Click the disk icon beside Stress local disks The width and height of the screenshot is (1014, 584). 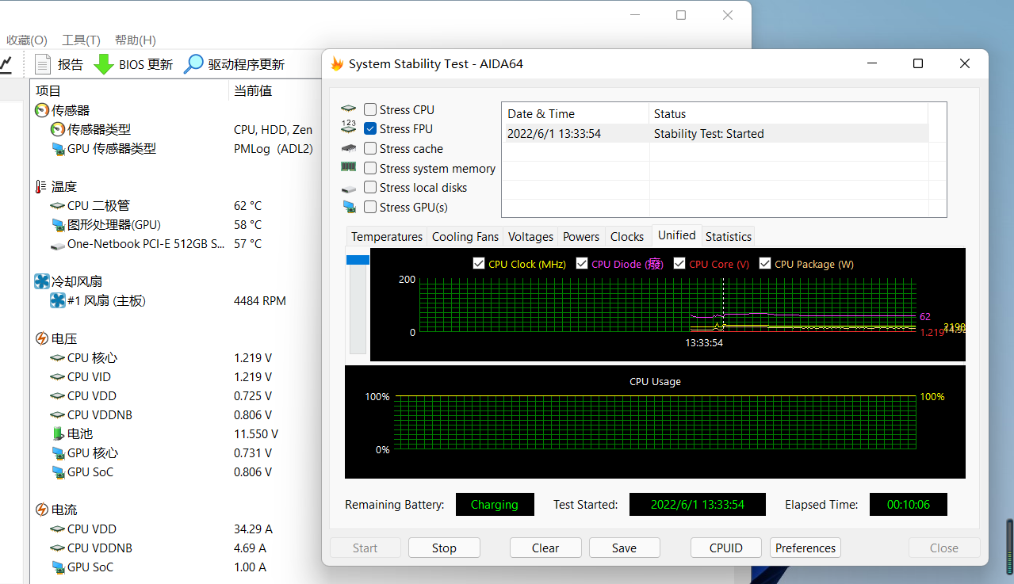(x=349, y=188)
